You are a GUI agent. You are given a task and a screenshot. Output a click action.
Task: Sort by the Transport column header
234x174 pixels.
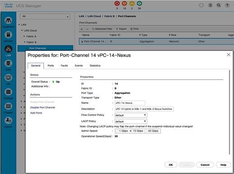click(204, 35)
